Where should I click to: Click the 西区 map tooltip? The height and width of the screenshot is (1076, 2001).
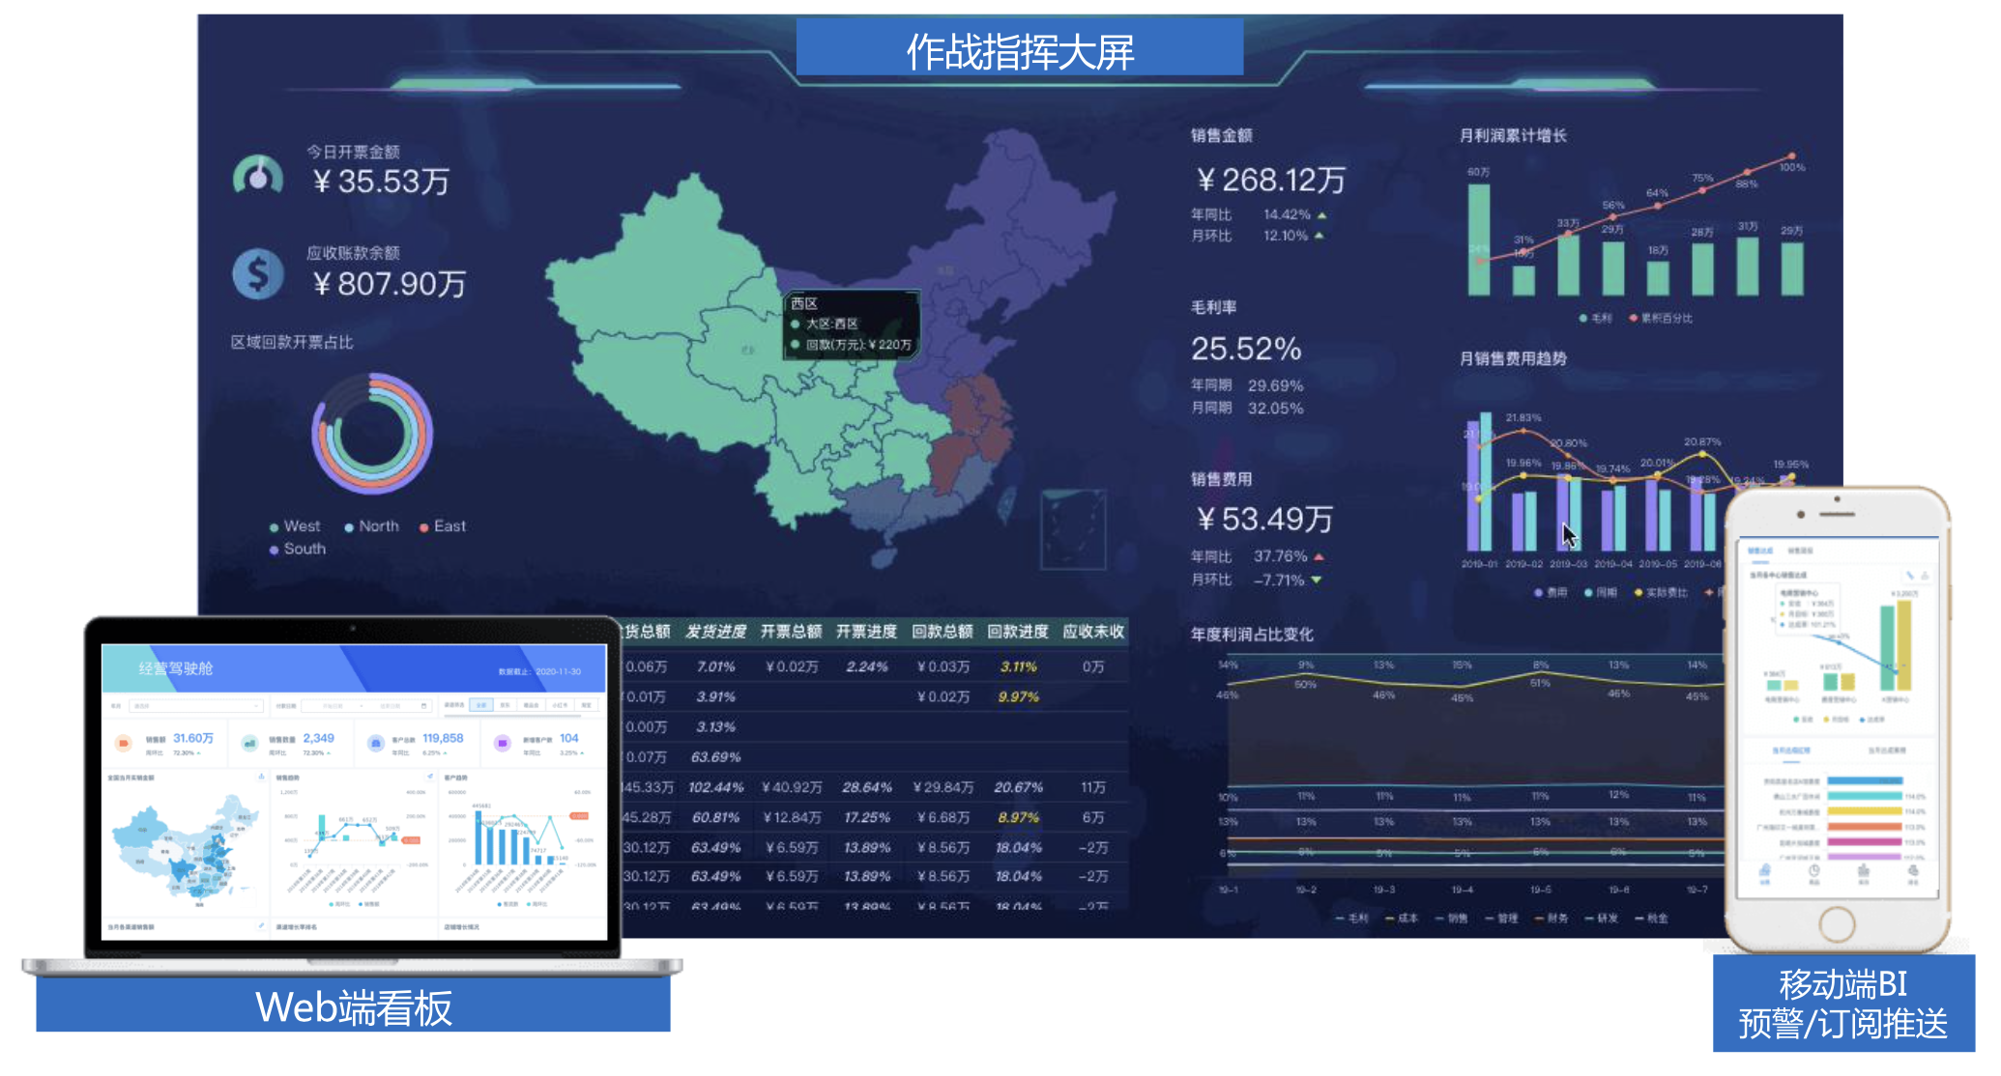851,326
